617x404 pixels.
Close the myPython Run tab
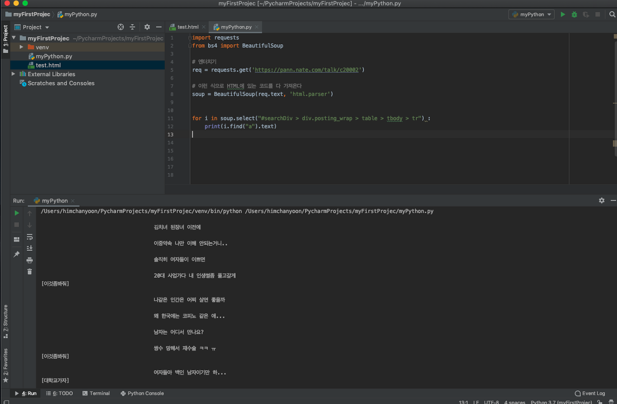73,201
